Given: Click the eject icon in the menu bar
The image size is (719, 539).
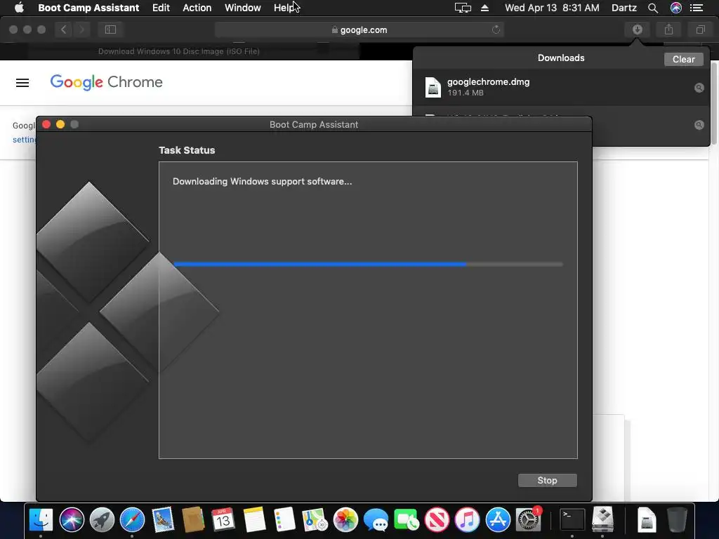Looking at the screenshot, I should tap(484, 8).
